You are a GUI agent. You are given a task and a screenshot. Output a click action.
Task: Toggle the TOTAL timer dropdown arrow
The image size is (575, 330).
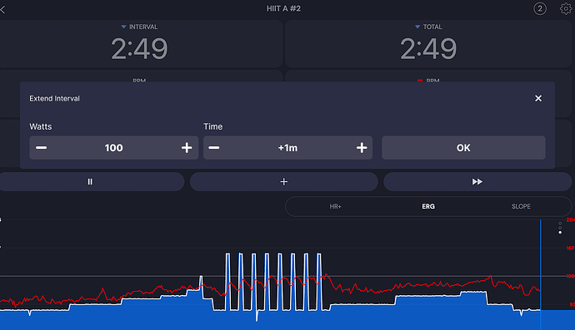(x=417, y=27)
